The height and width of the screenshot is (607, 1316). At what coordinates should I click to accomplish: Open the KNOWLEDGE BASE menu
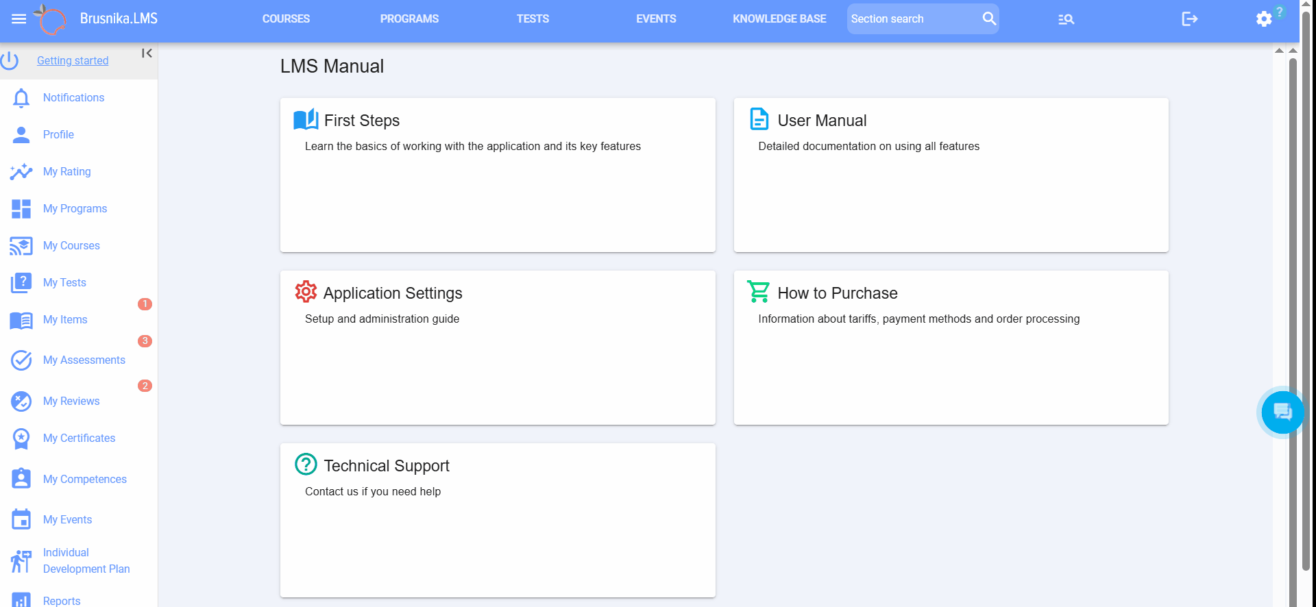click(779, 19)
